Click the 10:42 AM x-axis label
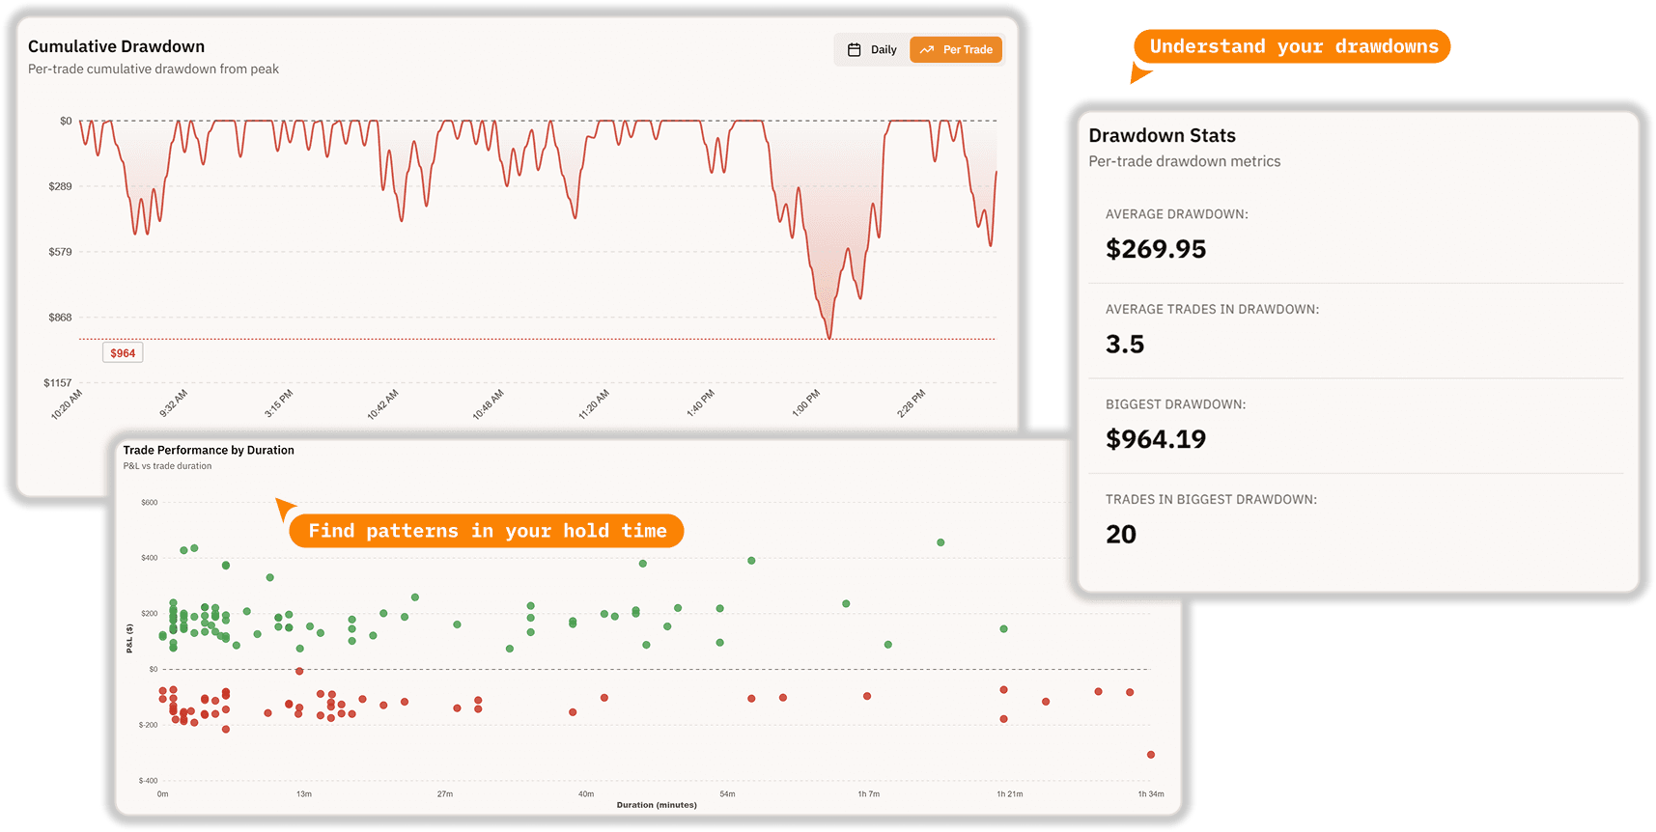The width and height of the screenshot is (1656, 832). click(382, 404)
